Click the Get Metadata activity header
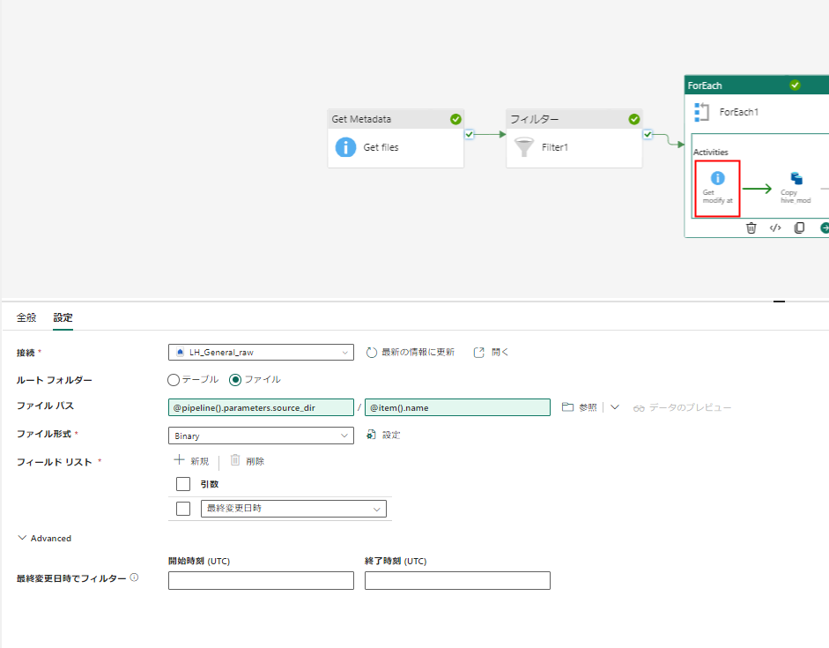Image resolution: width=829 pixels, height=648 pixels. (x=396, y=119)
